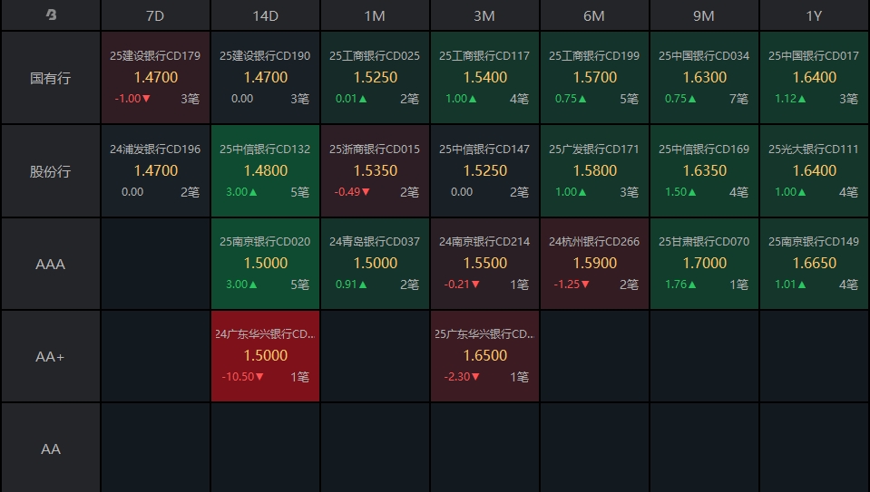
Task: Click the 0.91 change value
Action: click(x=351, y=285)
